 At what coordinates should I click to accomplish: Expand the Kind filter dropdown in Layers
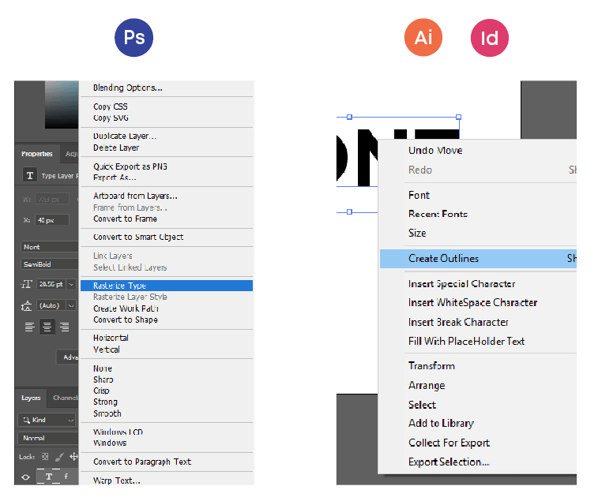click(47, 420)
